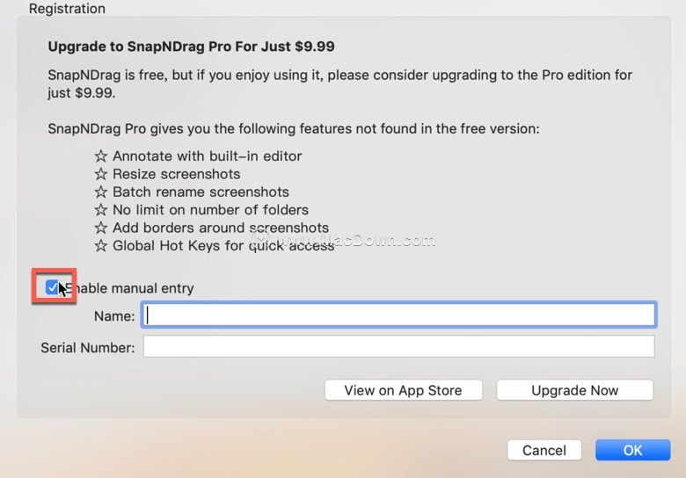
Task: Click the star beside Annotate with built-in editor
Action: pos(101,156)
